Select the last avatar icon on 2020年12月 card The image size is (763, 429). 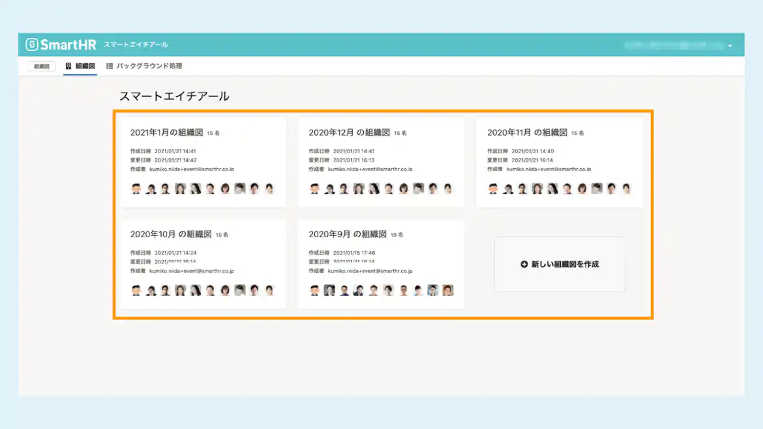pos(449,188)
